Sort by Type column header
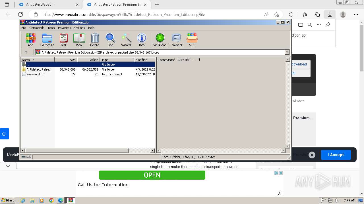Screen dimensions: 364x204 [x=117, y=59]
